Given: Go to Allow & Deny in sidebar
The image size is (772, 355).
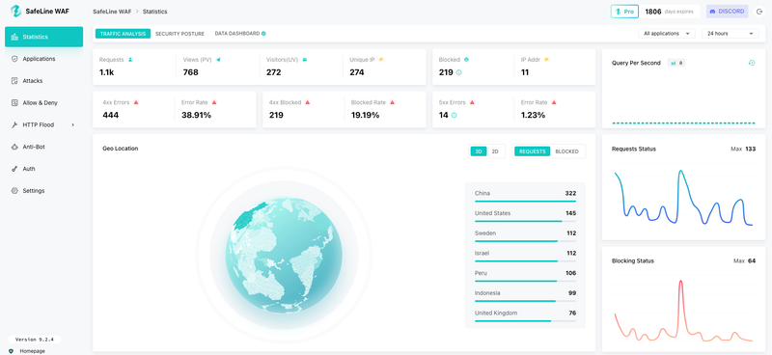Looking at the screenshot, I should coord(43,103).
